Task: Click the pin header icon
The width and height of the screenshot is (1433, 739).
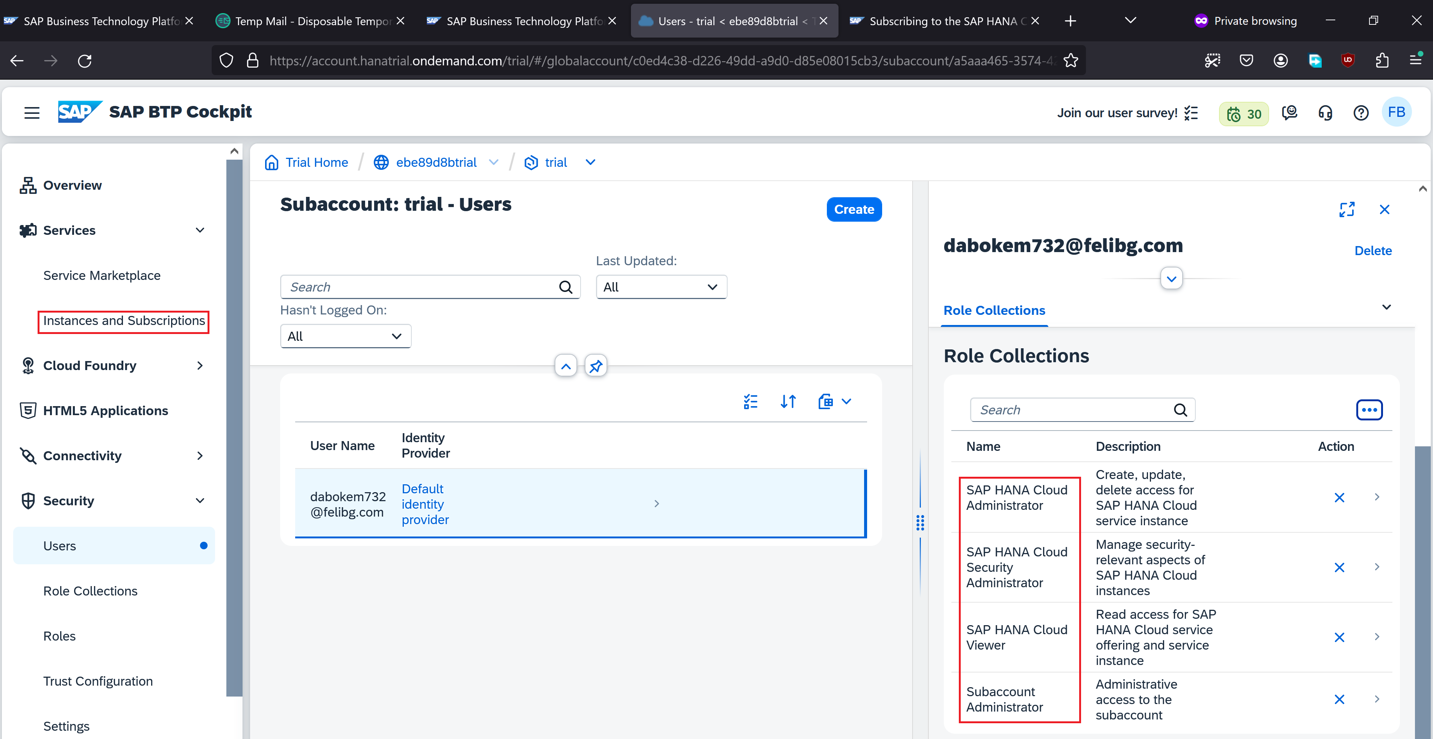Action: (x=596, y=366)
